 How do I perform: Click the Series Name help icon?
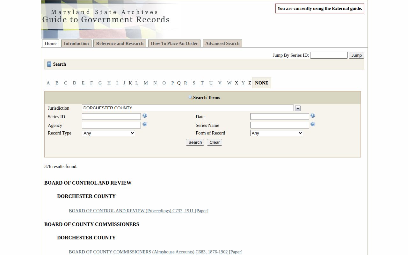coord(313,124)
